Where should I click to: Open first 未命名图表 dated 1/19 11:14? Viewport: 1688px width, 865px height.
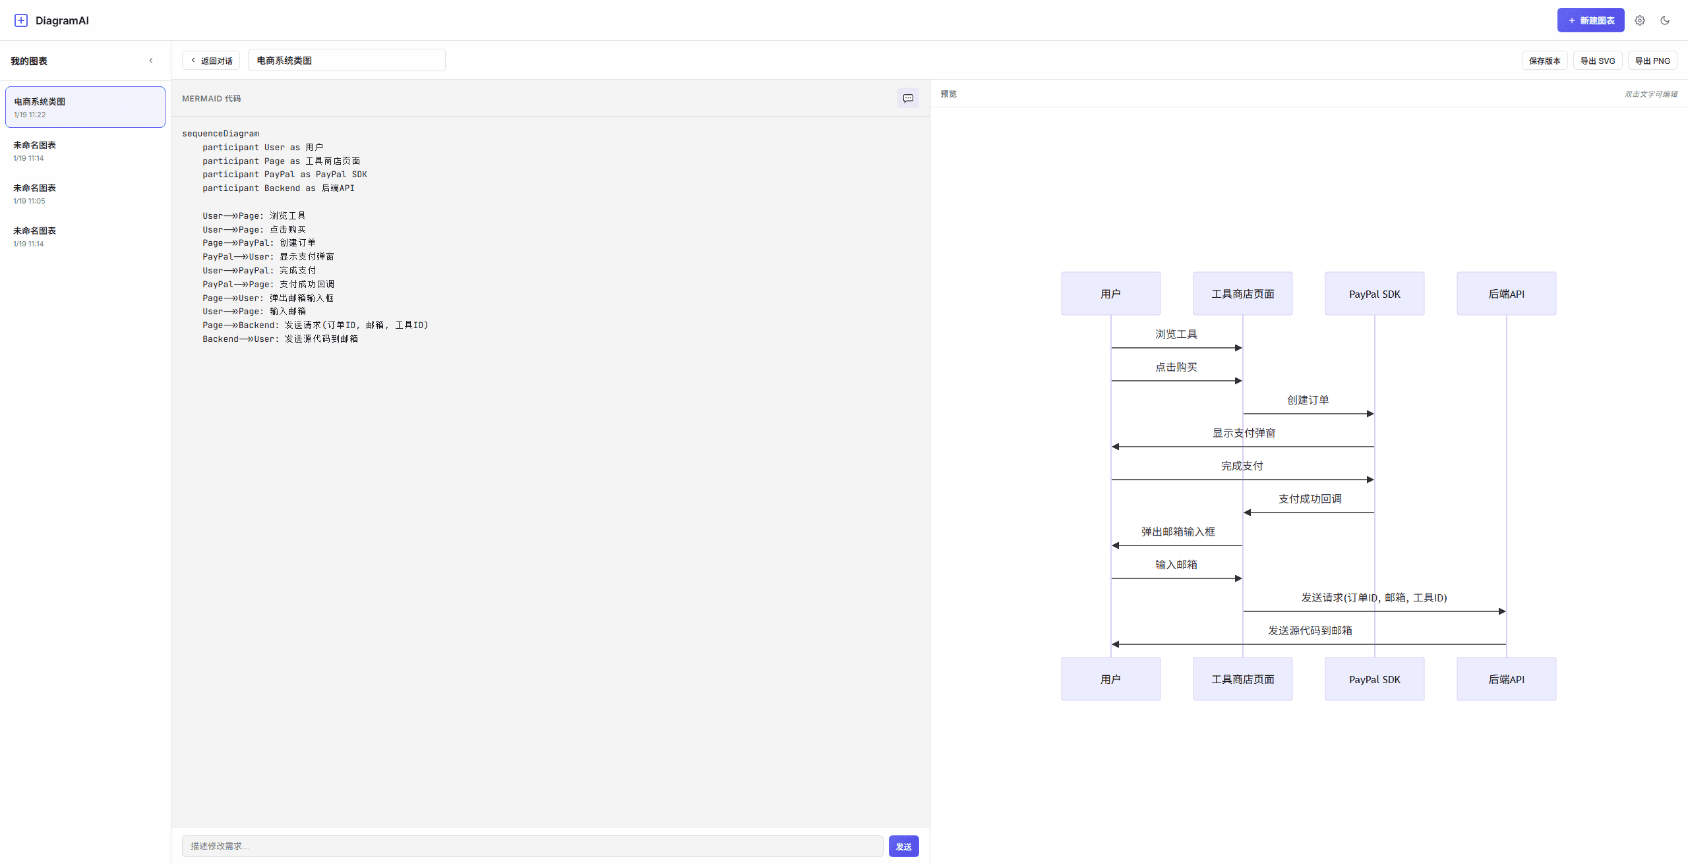85,151
